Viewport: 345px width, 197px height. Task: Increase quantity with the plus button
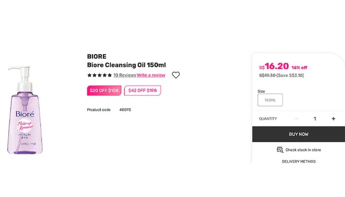(333, 118)
